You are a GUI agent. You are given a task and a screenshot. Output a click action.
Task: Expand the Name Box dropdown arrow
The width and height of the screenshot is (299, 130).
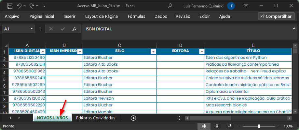32,29
